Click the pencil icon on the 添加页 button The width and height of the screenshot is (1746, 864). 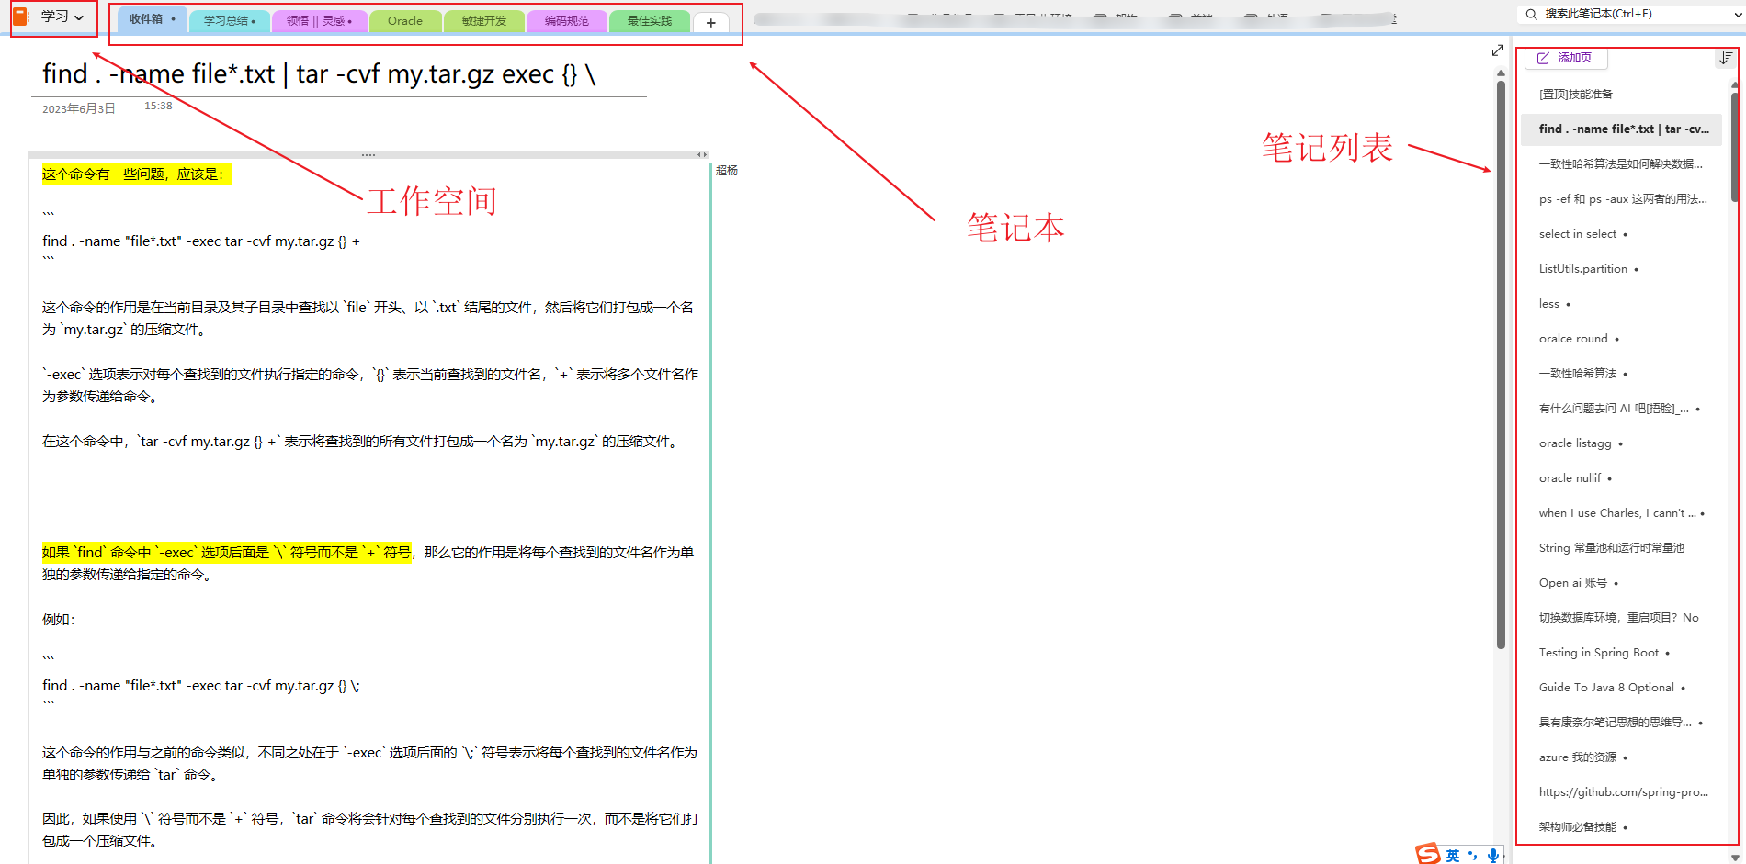coord(1543,57)
